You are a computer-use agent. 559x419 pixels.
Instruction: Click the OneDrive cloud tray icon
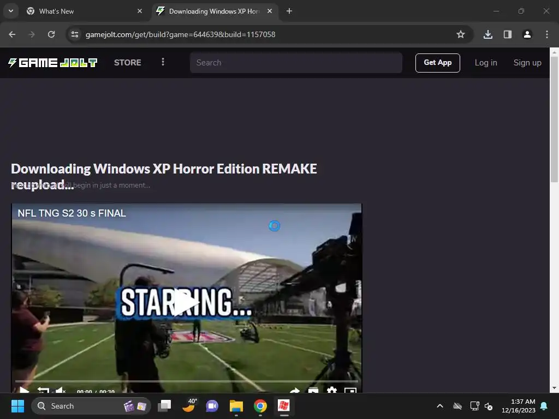[x=457, y=406]
